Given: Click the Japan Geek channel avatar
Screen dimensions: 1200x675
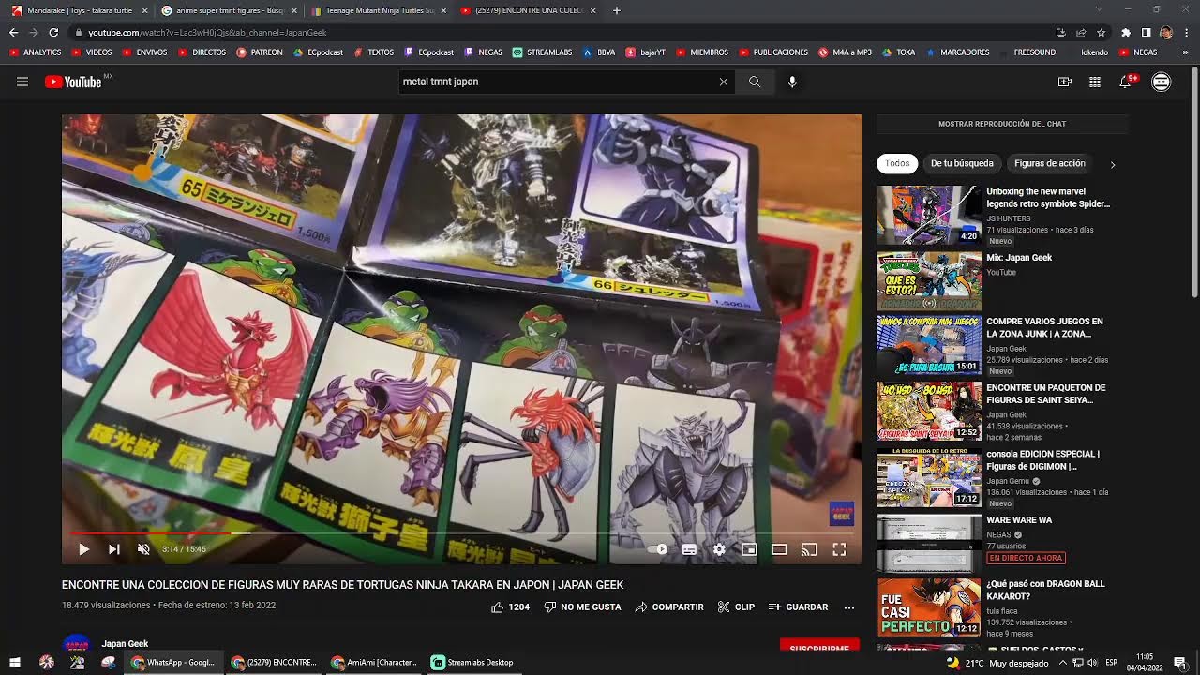Looking at the screenshot, I should 76,645.
